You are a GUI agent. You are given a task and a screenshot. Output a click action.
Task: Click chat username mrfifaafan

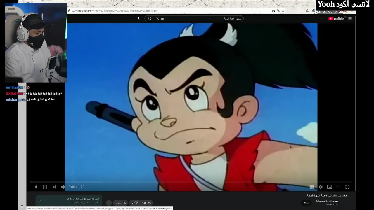15,87
